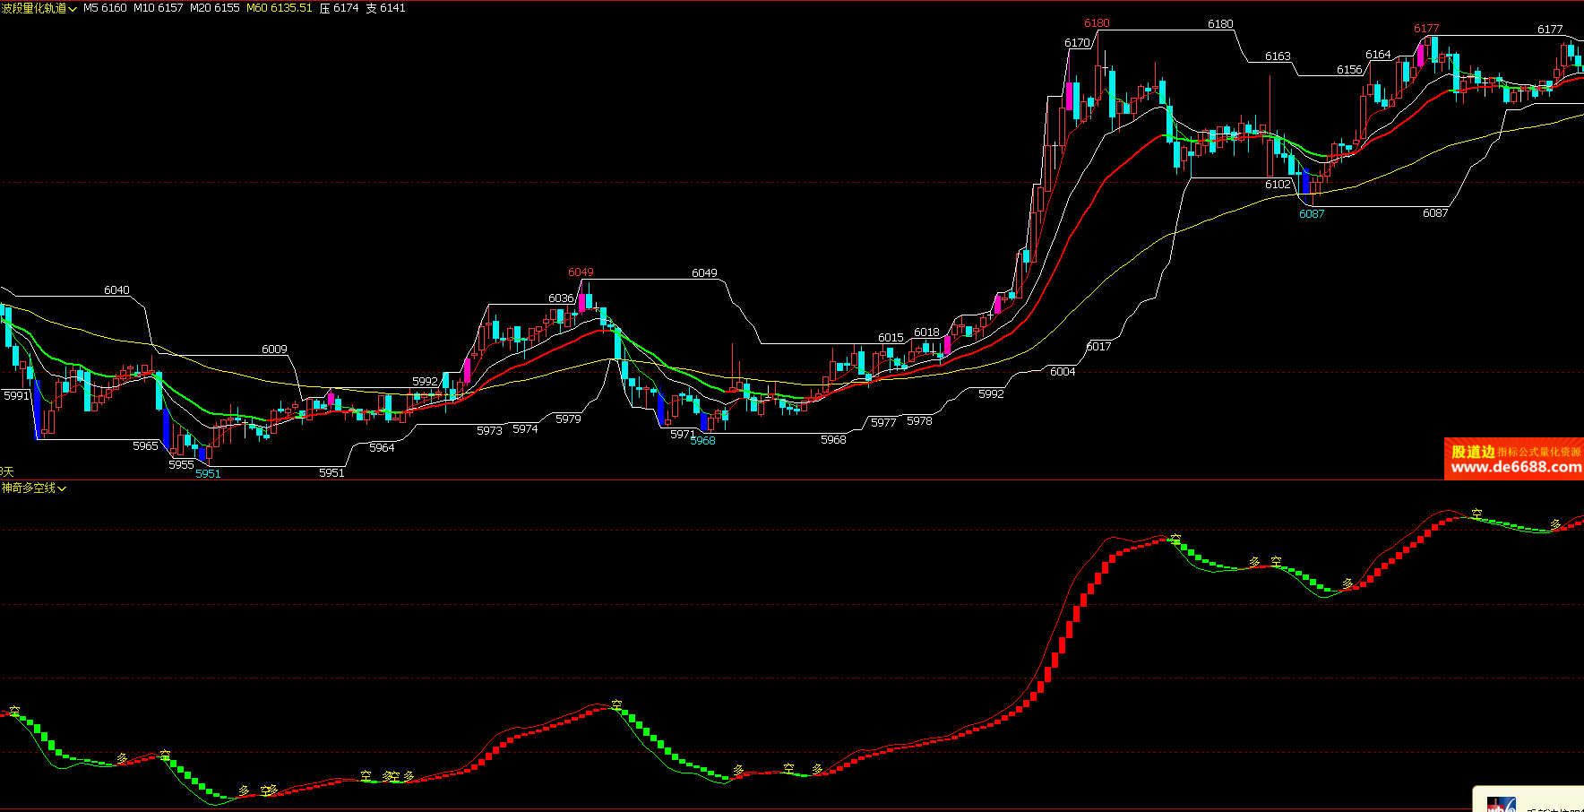Select the cyan 5968 low price marker

(702, 441)
